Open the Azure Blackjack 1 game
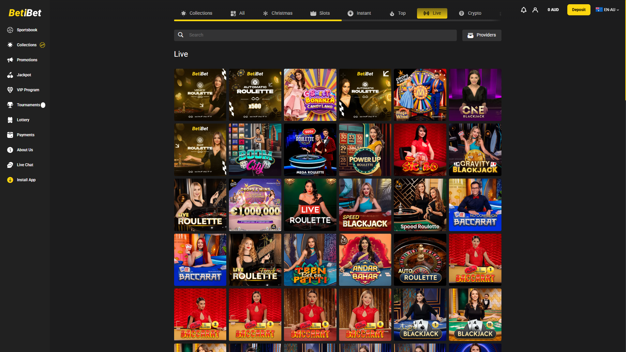Screen dimensions: 626x352 coord(420,315)
